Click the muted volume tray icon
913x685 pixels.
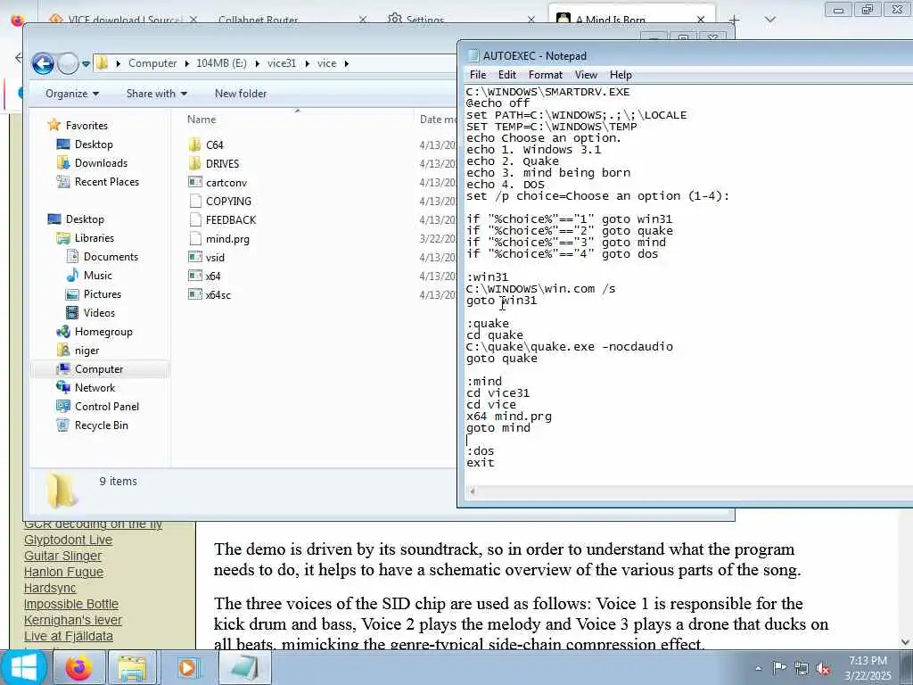coord(823,669)
